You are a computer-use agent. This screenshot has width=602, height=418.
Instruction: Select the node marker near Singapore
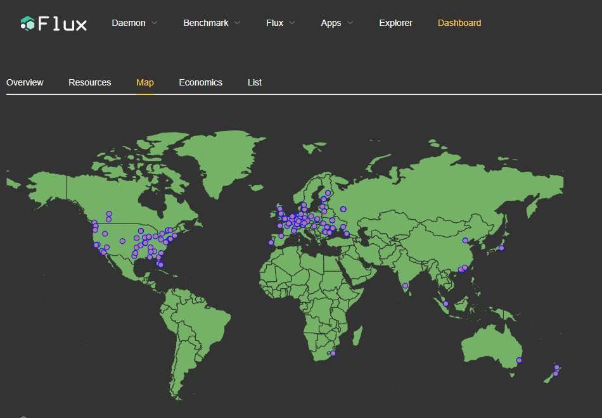point(445,303)
